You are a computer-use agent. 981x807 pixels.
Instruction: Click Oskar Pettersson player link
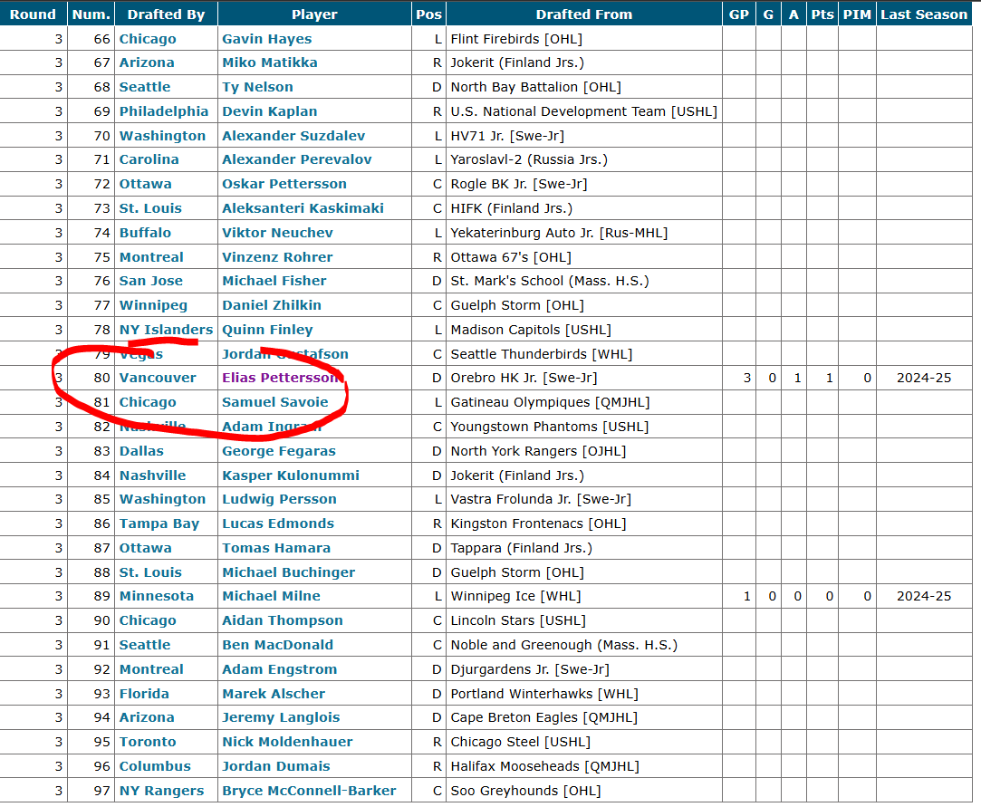click(x=284, y=184)
